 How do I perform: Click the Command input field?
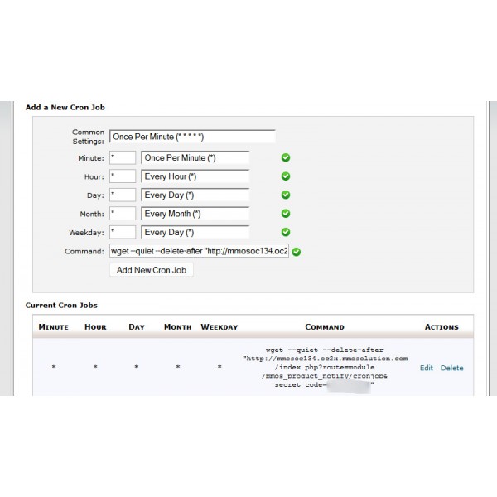click(x=199, y=251)
